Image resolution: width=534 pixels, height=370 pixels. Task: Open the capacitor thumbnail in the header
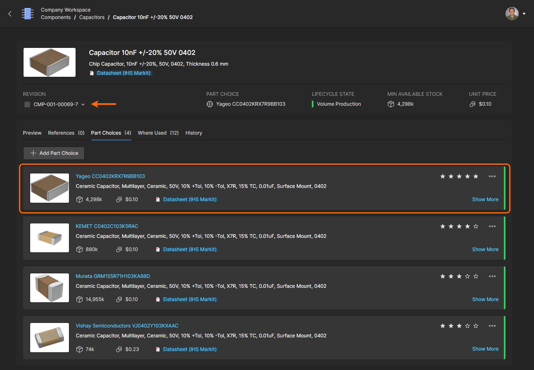click(50, 62)
